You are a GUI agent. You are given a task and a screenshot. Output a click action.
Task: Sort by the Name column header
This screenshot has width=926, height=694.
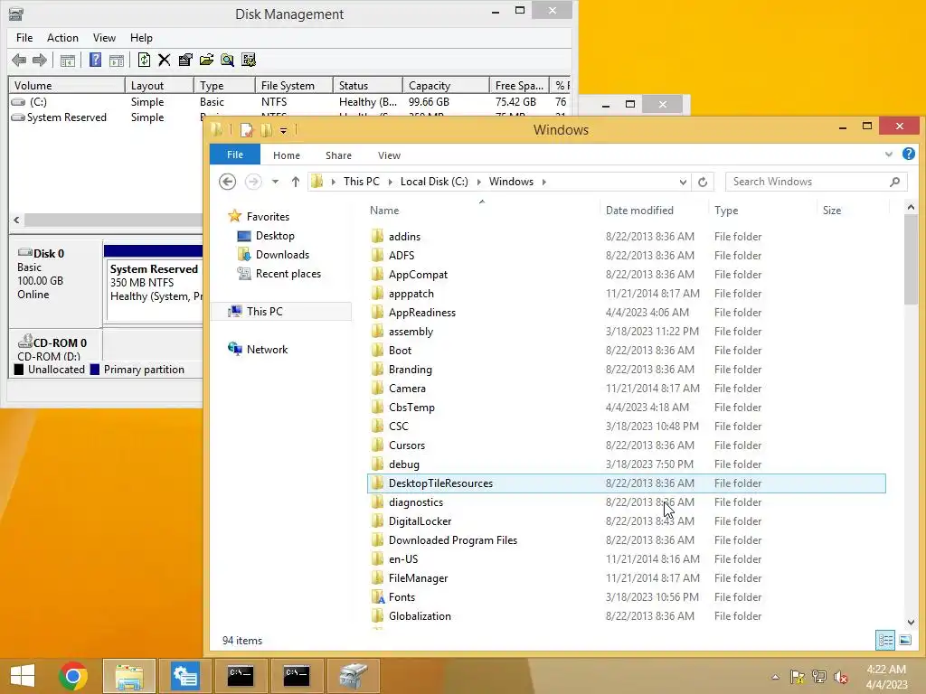click(x=482, y=210)
